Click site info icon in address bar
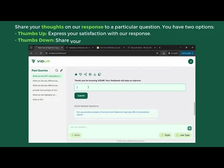The height and width of the screenshot is (168, 224). pos(46,53)
